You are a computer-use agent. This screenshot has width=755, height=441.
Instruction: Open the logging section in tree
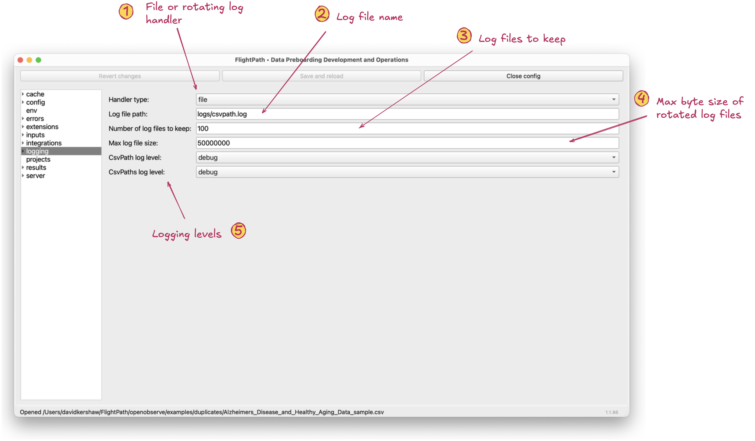coord(37,151)
